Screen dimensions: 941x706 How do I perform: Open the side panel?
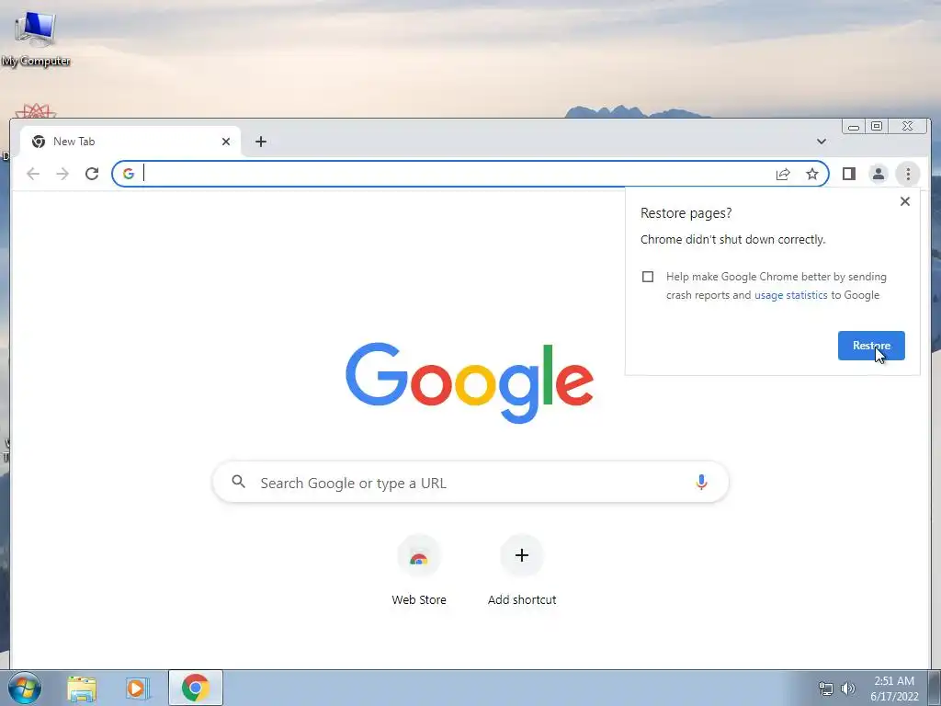point(848,174)
